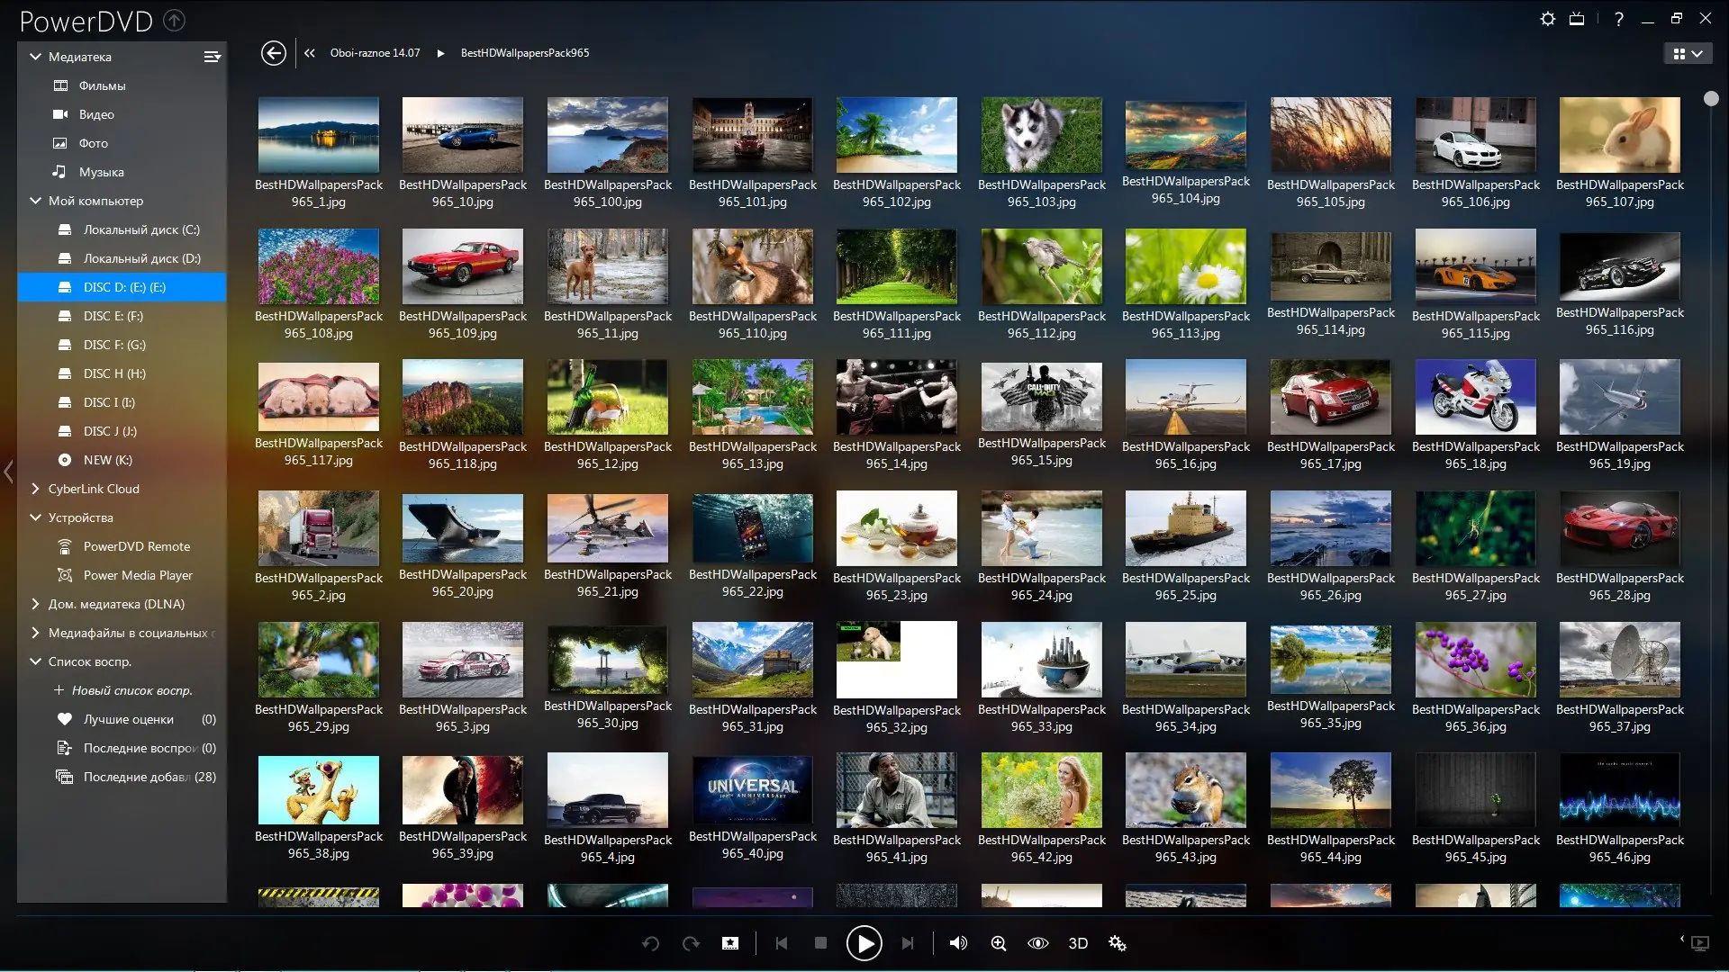Open the view mode grid dropdown
1729x972 pixels.
tap(1688, 54)
